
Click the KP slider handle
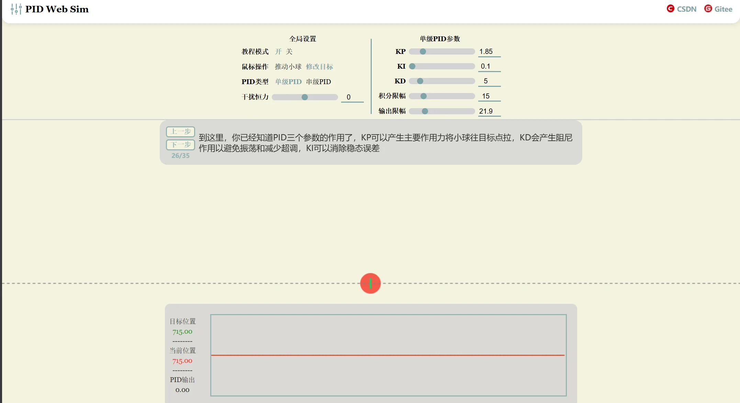(423, 51)
